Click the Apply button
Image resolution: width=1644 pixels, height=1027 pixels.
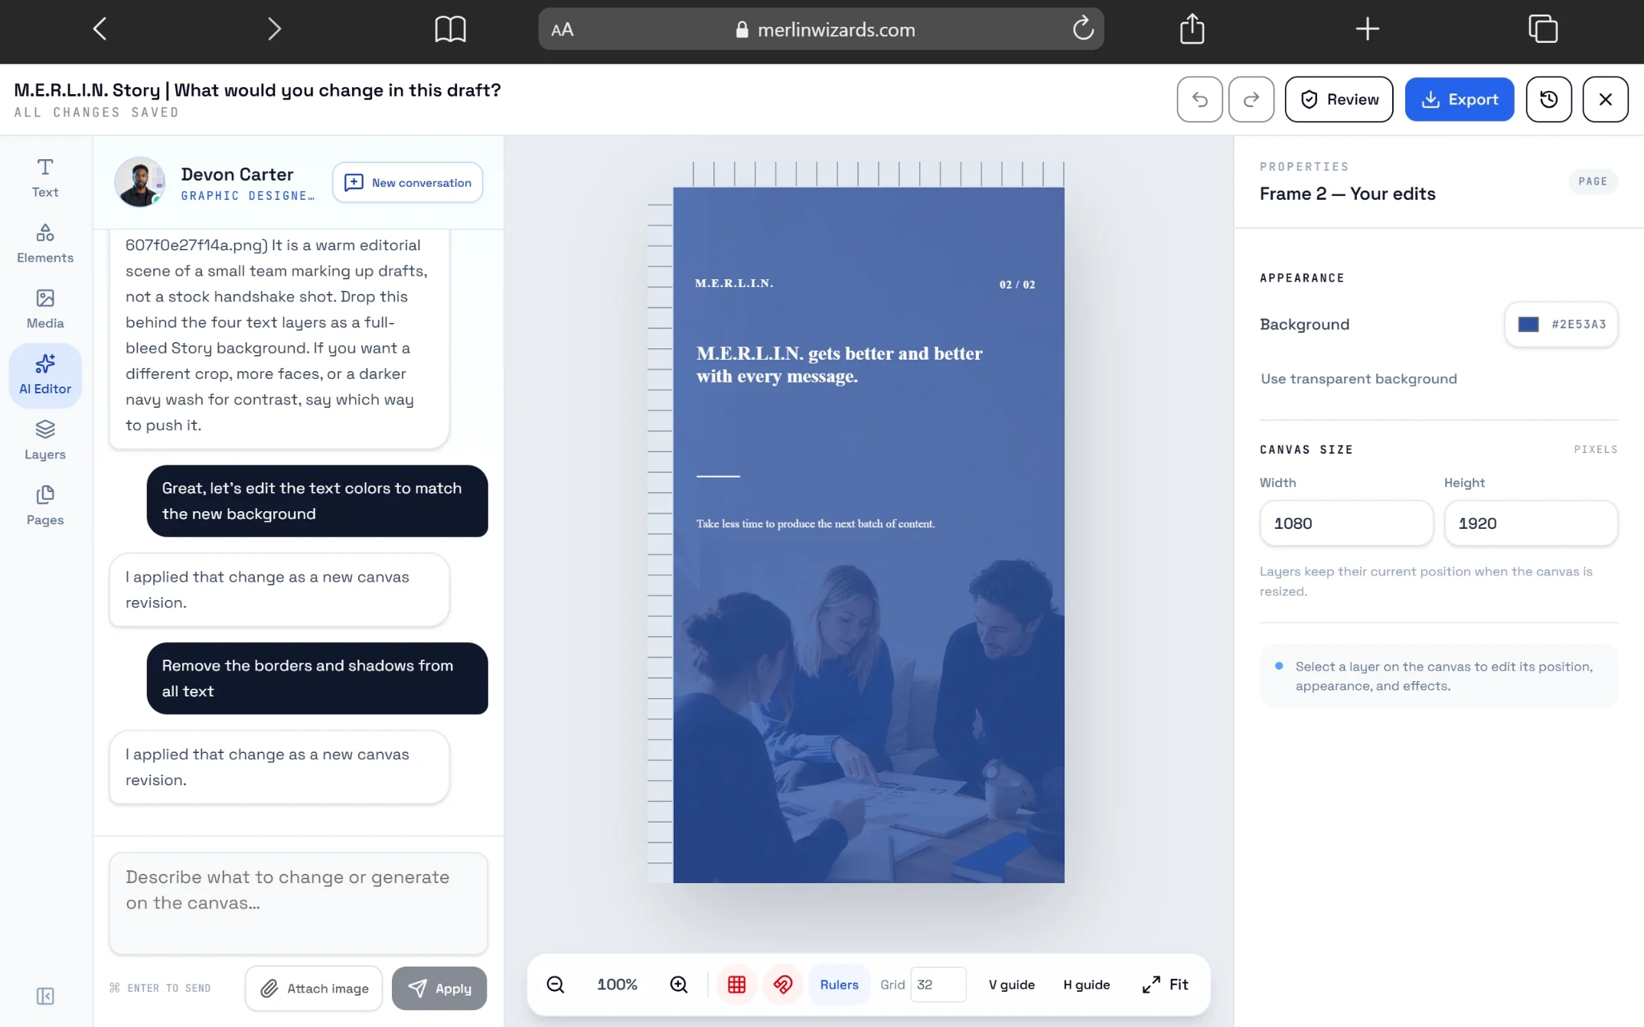[x=439, y=988]
